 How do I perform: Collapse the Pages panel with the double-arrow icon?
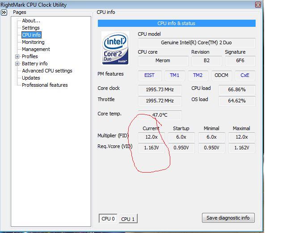click(x=4, y=13)
